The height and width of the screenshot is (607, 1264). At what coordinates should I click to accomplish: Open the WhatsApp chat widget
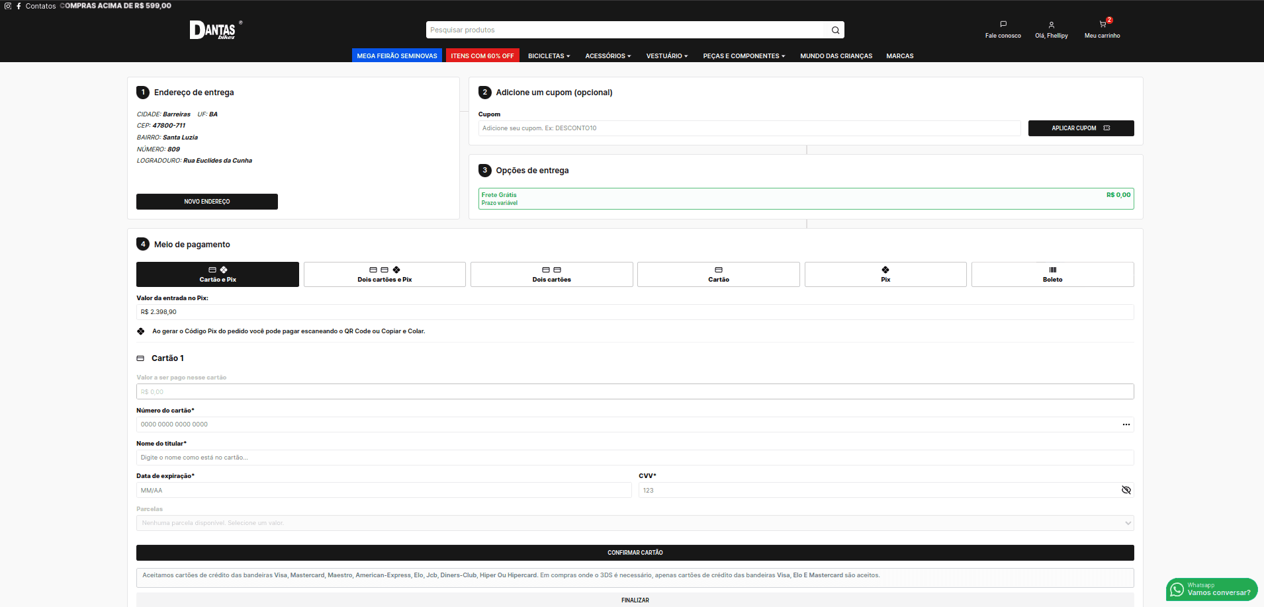(x=1211, y=589)
